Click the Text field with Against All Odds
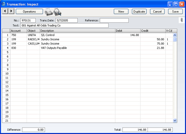Image resolution: width=186 pixels, height=134 pixels. click(x=65, y=26)
